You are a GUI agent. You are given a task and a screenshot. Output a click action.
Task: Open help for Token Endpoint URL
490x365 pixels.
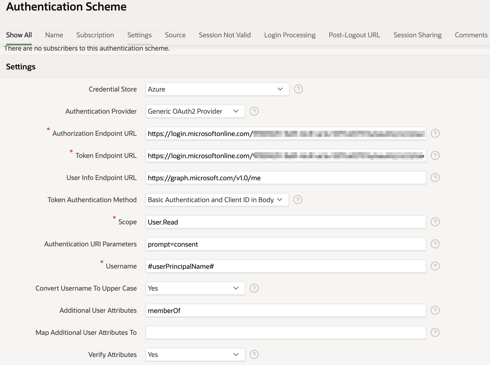coord(435,155)
